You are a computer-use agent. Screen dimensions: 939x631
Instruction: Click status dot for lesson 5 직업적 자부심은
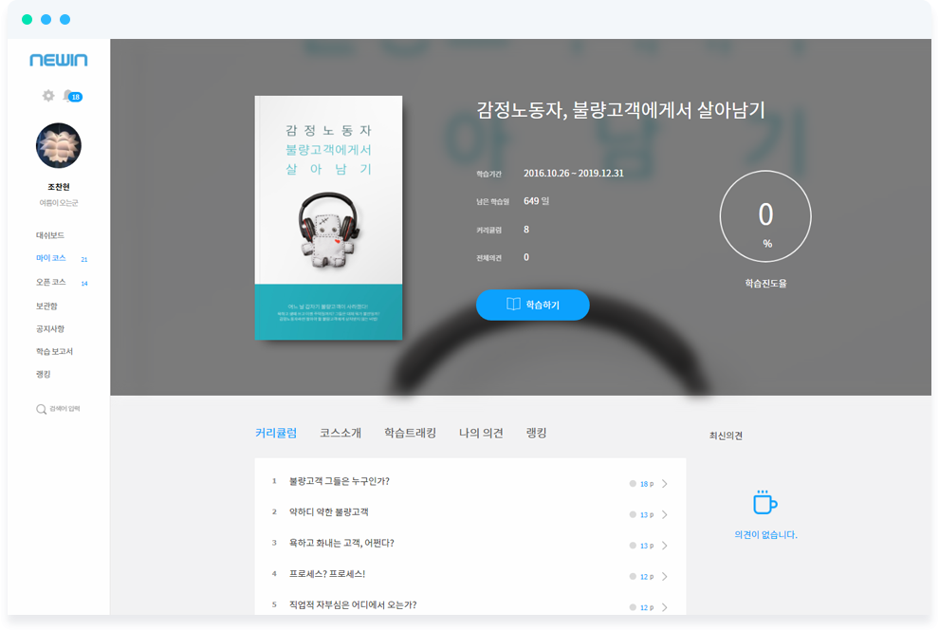[633, 607]
